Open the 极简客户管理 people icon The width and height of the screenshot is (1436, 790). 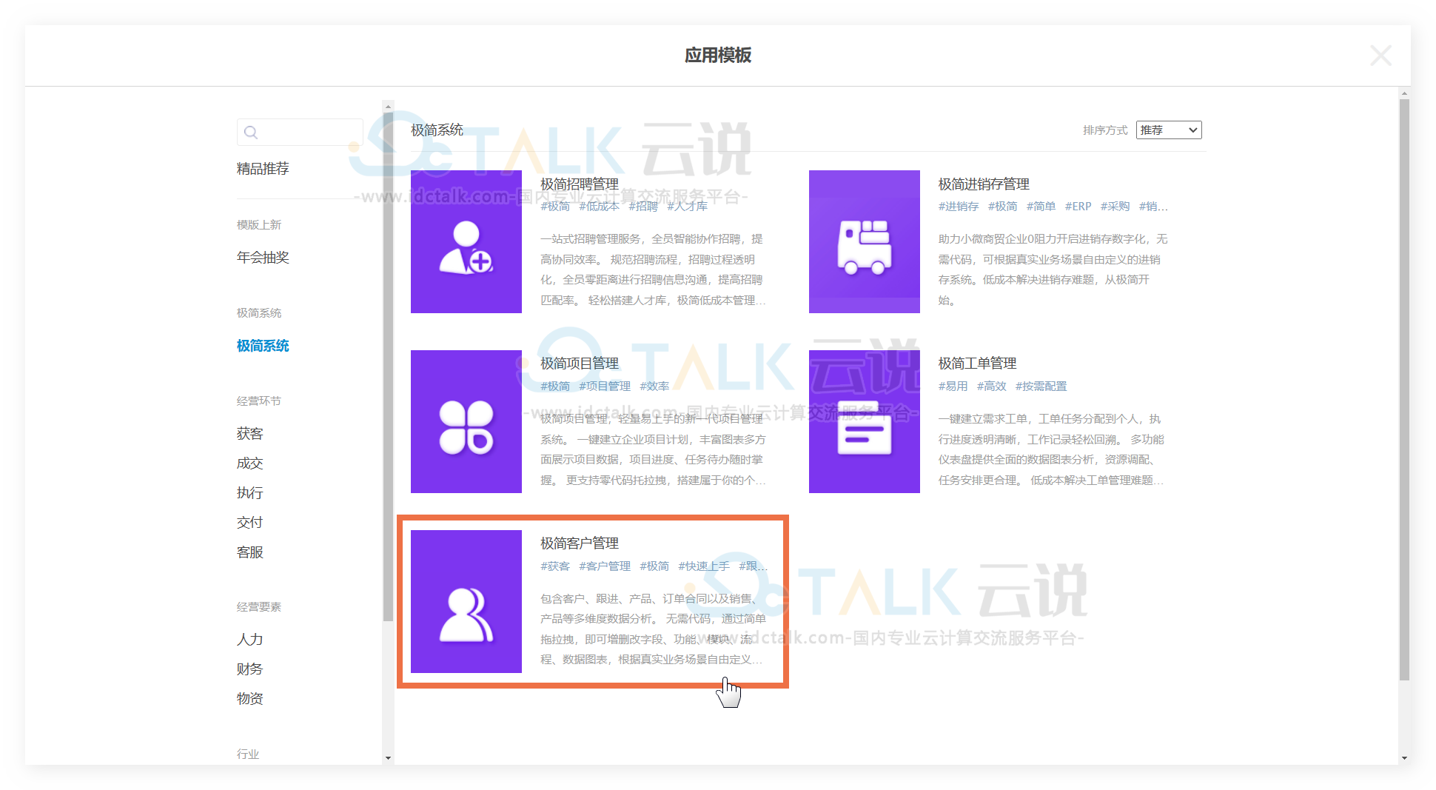point(466,601)
